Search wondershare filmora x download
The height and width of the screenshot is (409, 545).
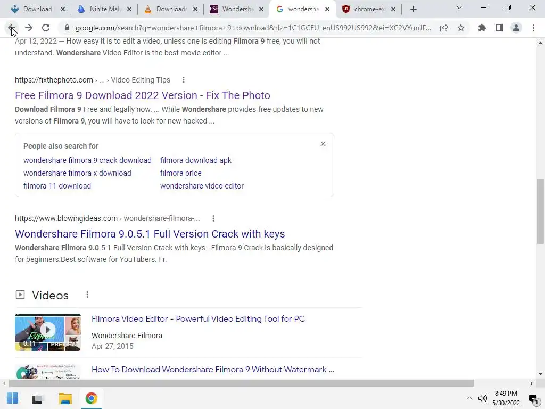point(77,173)
